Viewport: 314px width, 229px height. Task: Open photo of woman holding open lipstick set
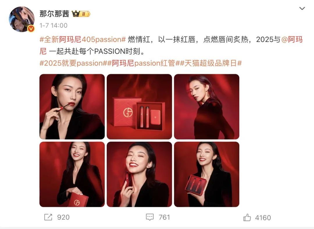207,174
